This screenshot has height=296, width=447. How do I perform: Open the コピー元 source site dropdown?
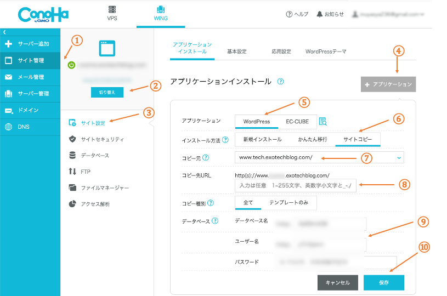click(319, 157)
